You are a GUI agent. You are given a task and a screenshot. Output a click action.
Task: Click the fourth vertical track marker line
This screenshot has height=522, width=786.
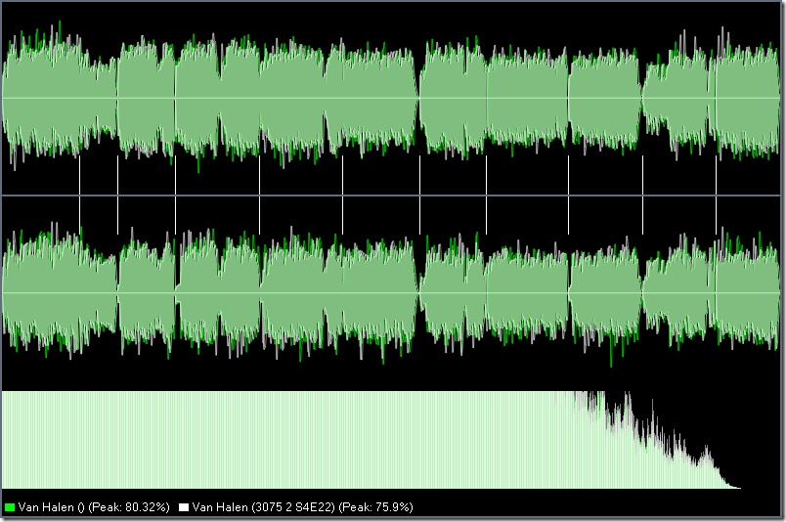tap(260, 195)
